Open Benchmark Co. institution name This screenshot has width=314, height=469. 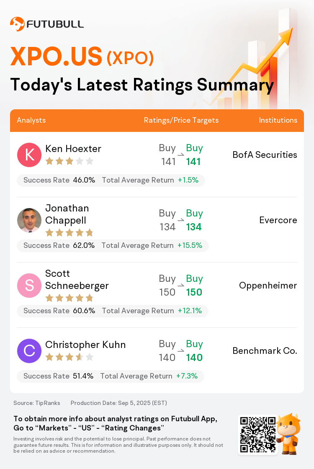click(x=265, y=350)
